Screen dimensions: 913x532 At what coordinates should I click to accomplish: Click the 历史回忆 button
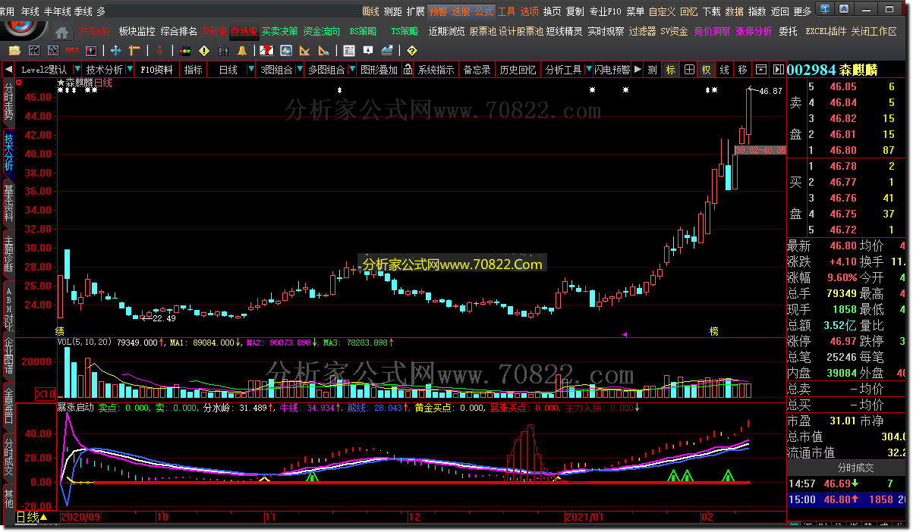(x=518, y=69)
